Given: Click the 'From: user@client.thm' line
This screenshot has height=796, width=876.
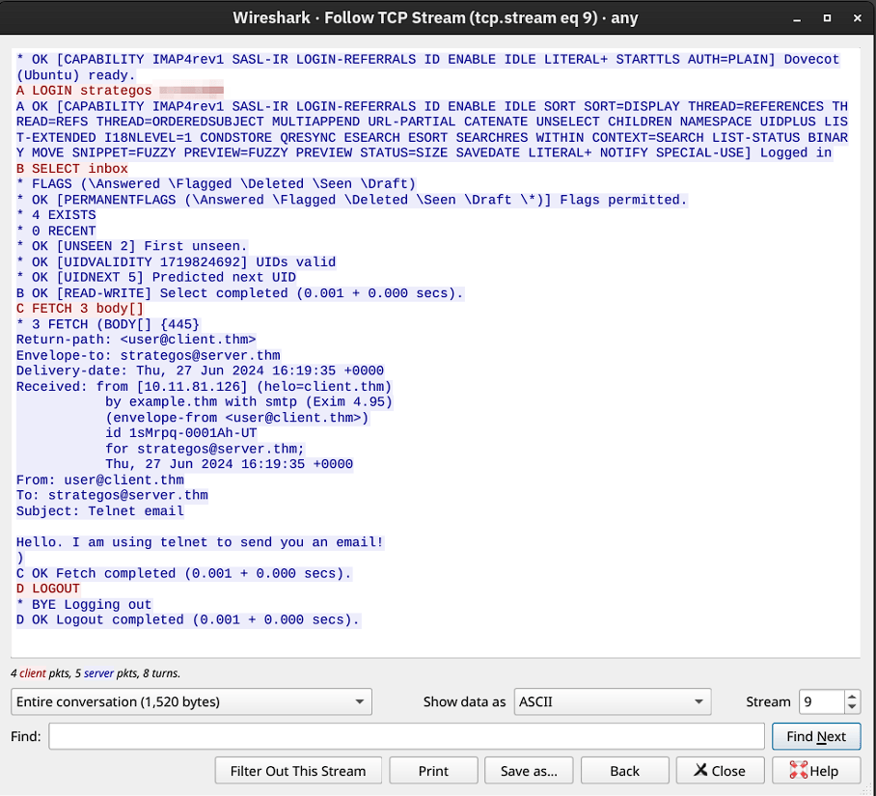Looking at the screenshot, I should pos(100,480).
